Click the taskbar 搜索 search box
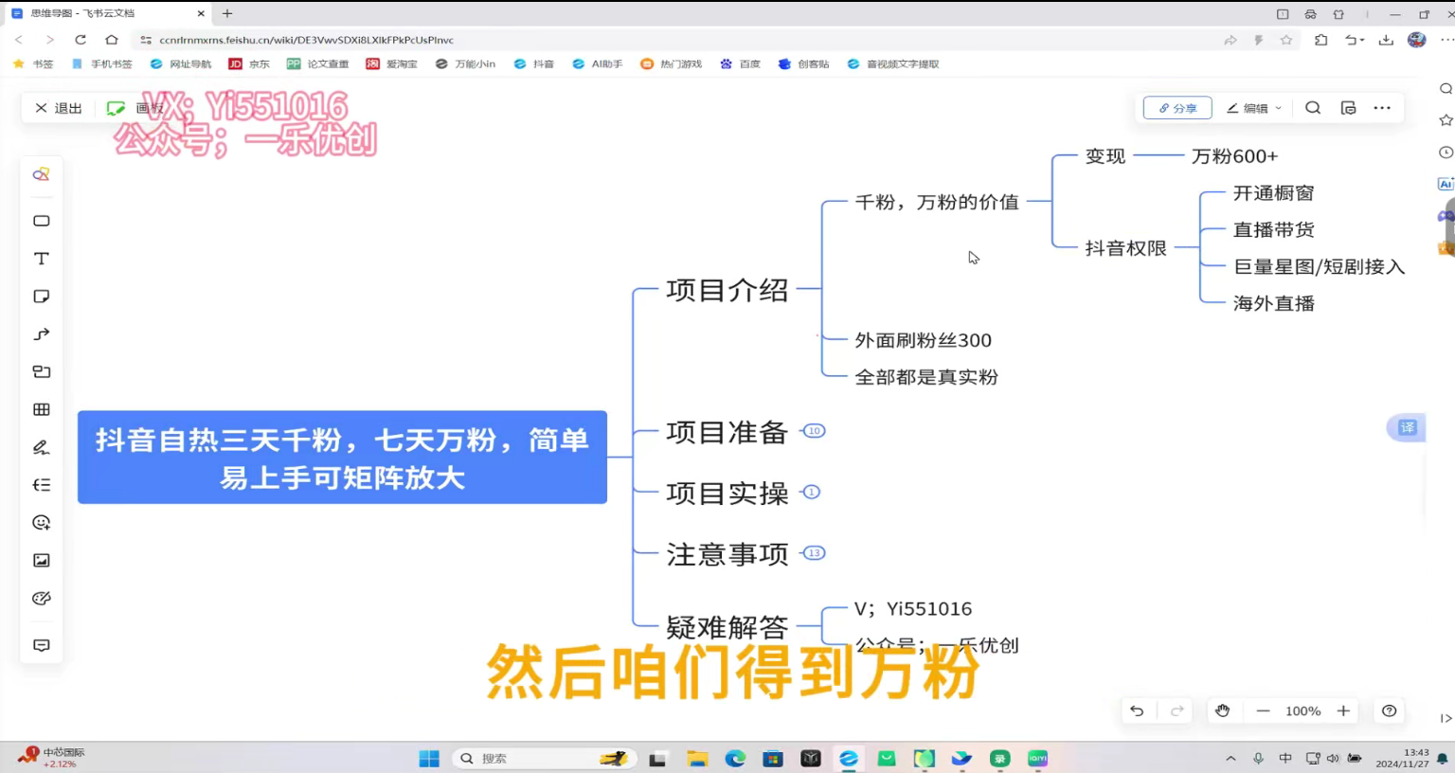Viewport: 1455px width, 773px height. pyautogui.click(x=543, y=759)
